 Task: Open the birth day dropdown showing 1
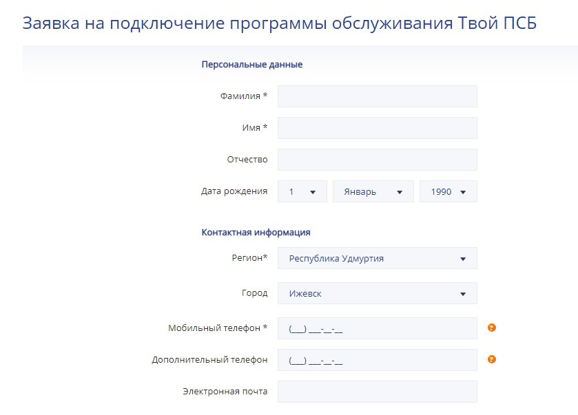tap(302, 192)
